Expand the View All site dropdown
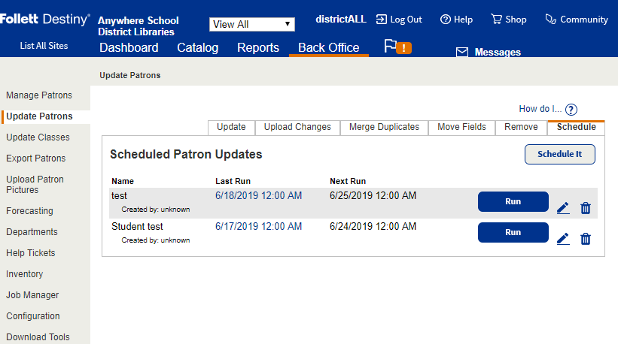Viewport: 618px width, 344px height. pyautogui.click(x=252, y=24)
